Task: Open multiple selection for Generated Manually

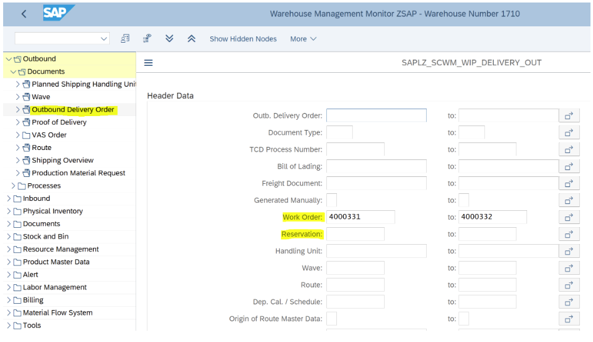Action: coord(569,201)
